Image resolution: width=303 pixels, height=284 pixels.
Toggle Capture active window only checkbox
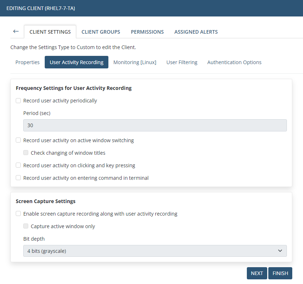[26, 226]
